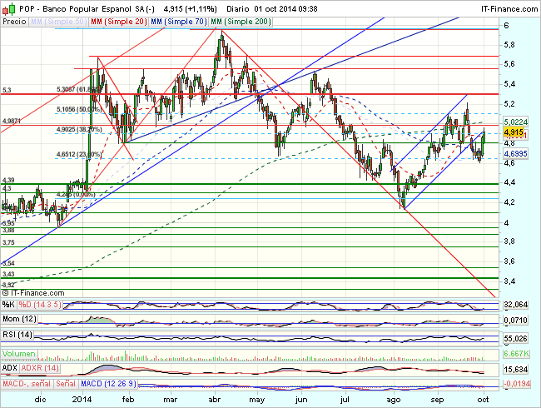The width and height of the screenshot is (541, 408).
Task: Click the 4,6995 moving average value tag
Action: tap(515, 153)
